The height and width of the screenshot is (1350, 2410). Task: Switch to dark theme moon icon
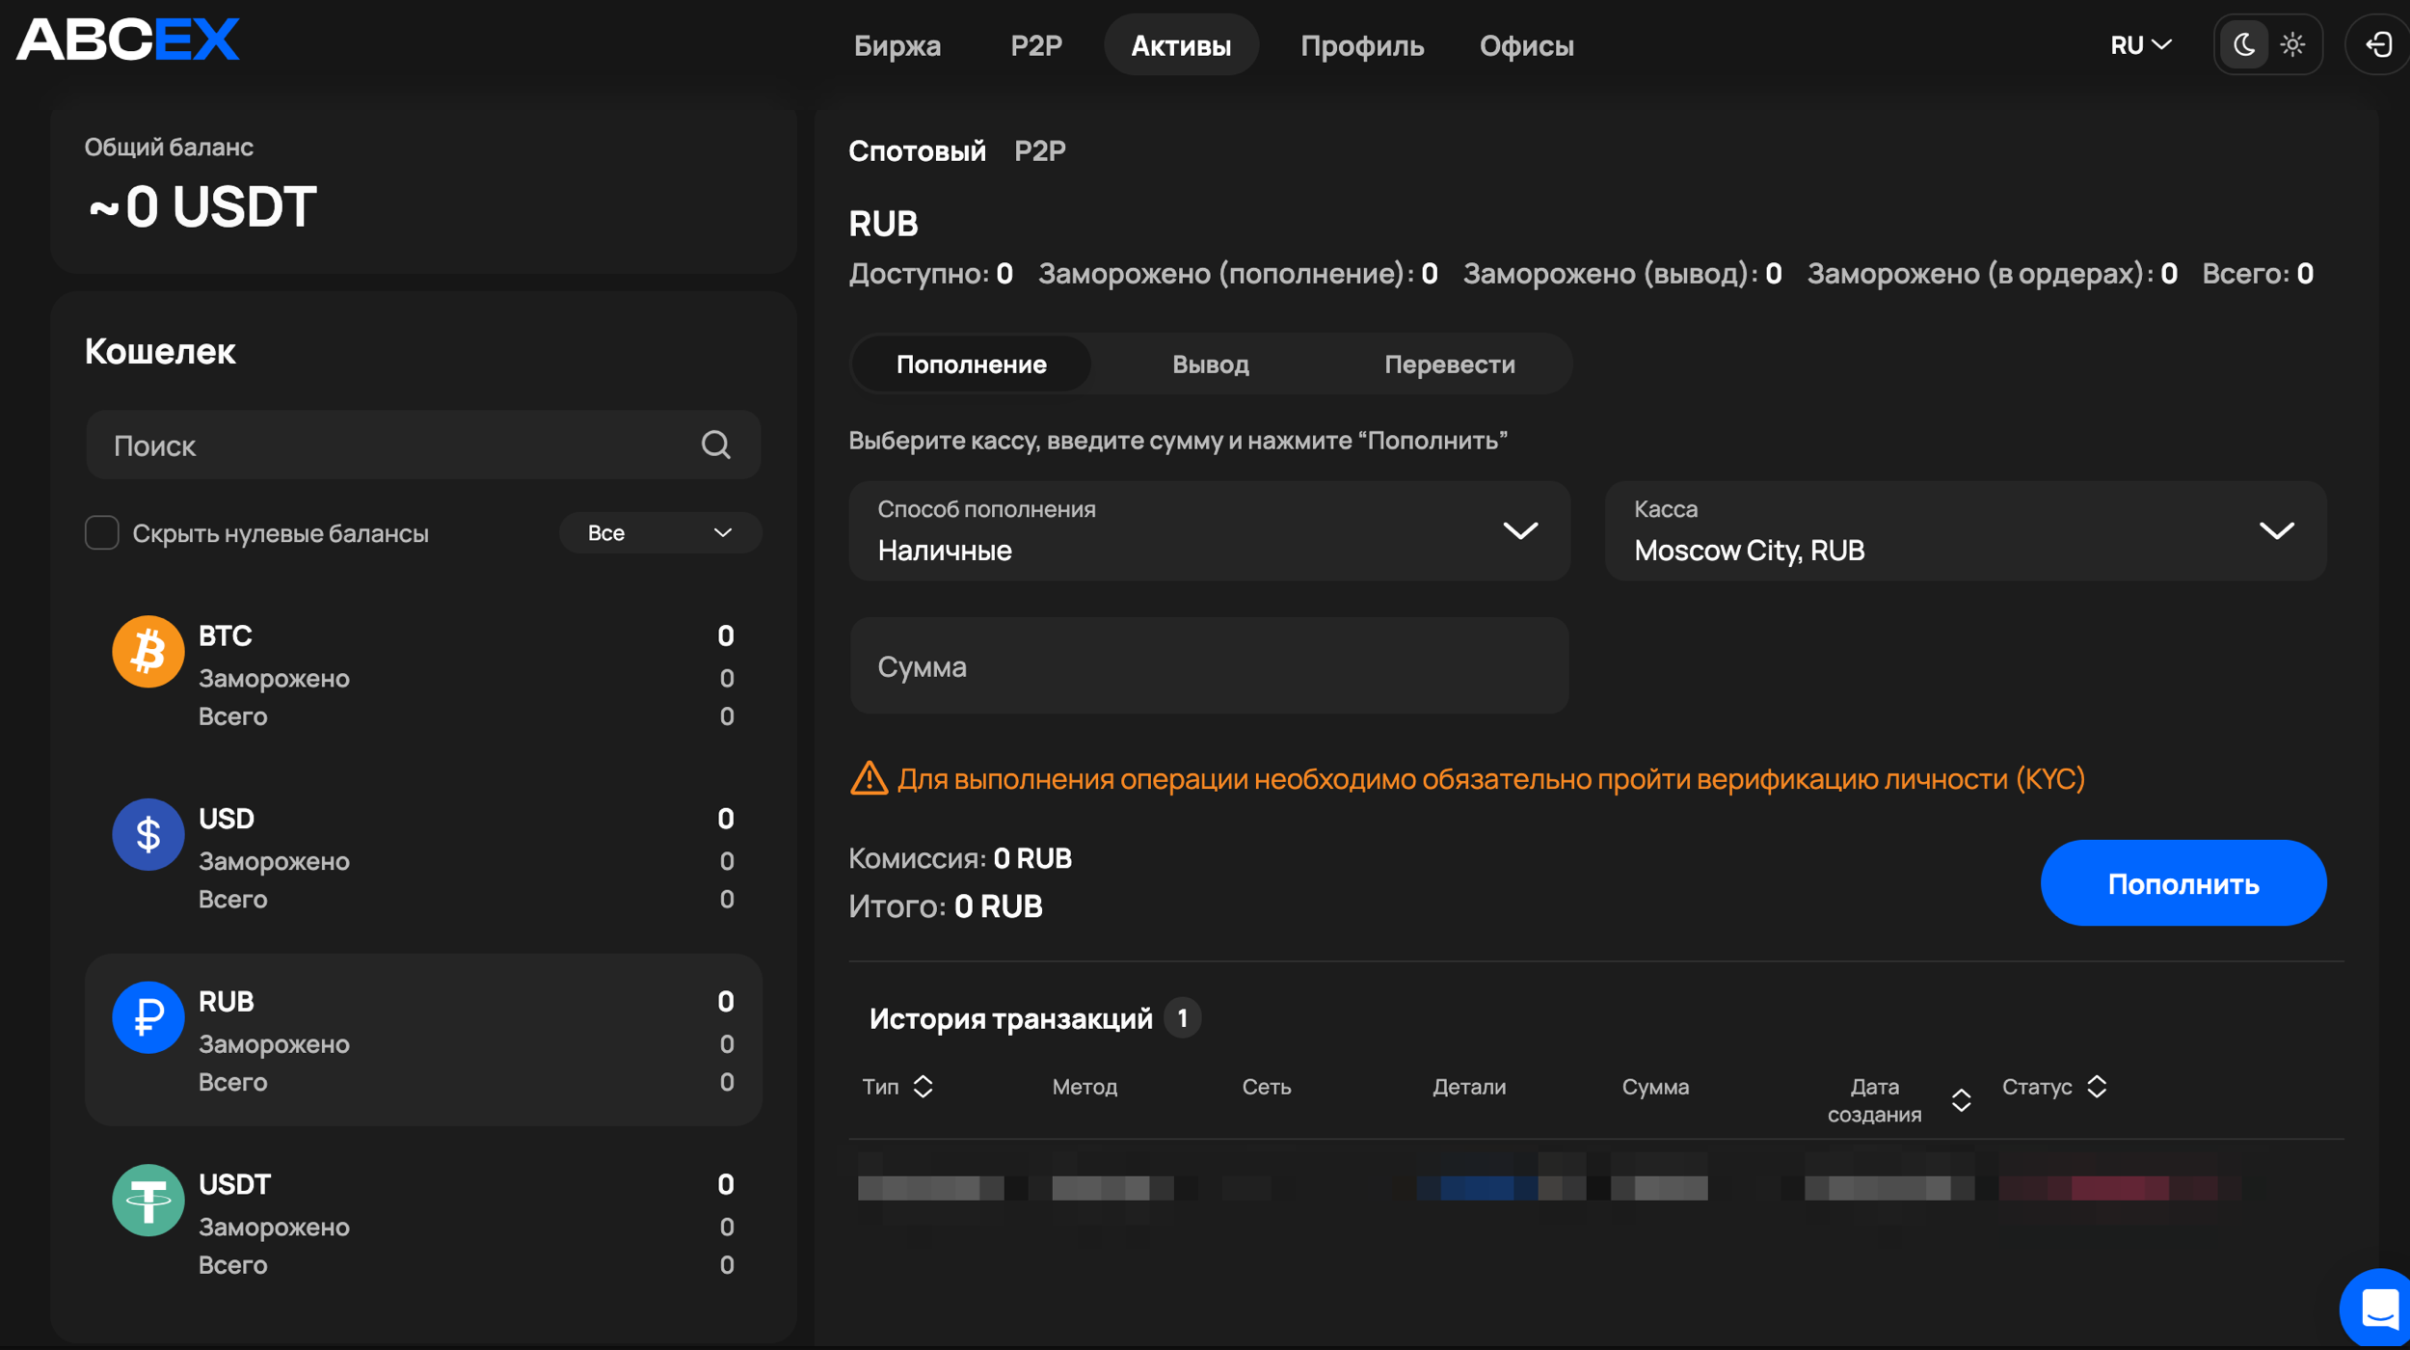point(2244,44)
